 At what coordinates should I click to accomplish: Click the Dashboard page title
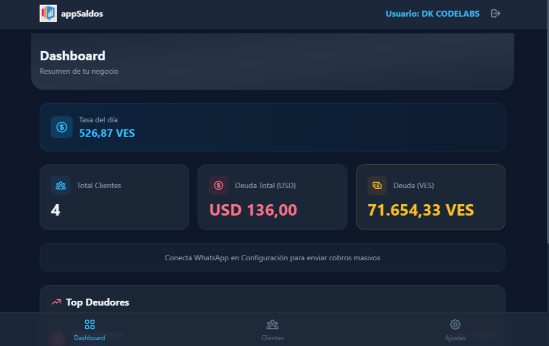pyautogui.click(x=72, y=56)
